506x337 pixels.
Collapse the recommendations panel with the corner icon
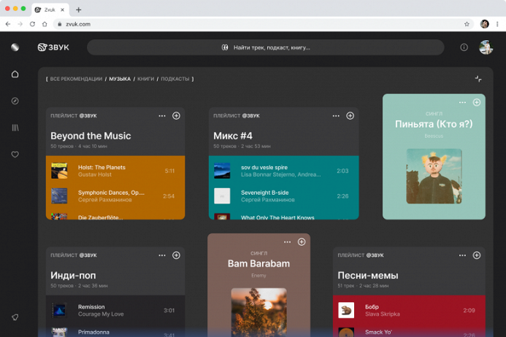[x=478, y=79]
